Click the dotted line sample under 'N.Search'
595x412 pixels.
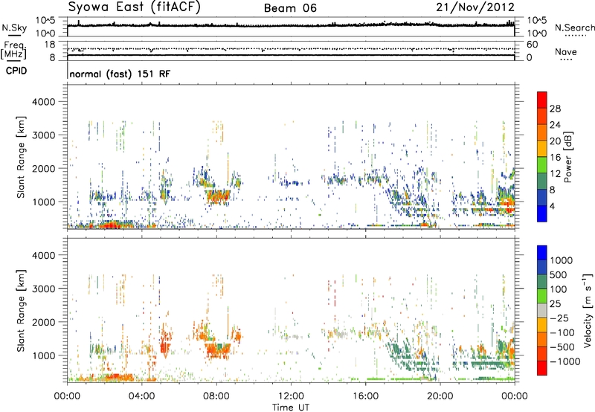576,36
